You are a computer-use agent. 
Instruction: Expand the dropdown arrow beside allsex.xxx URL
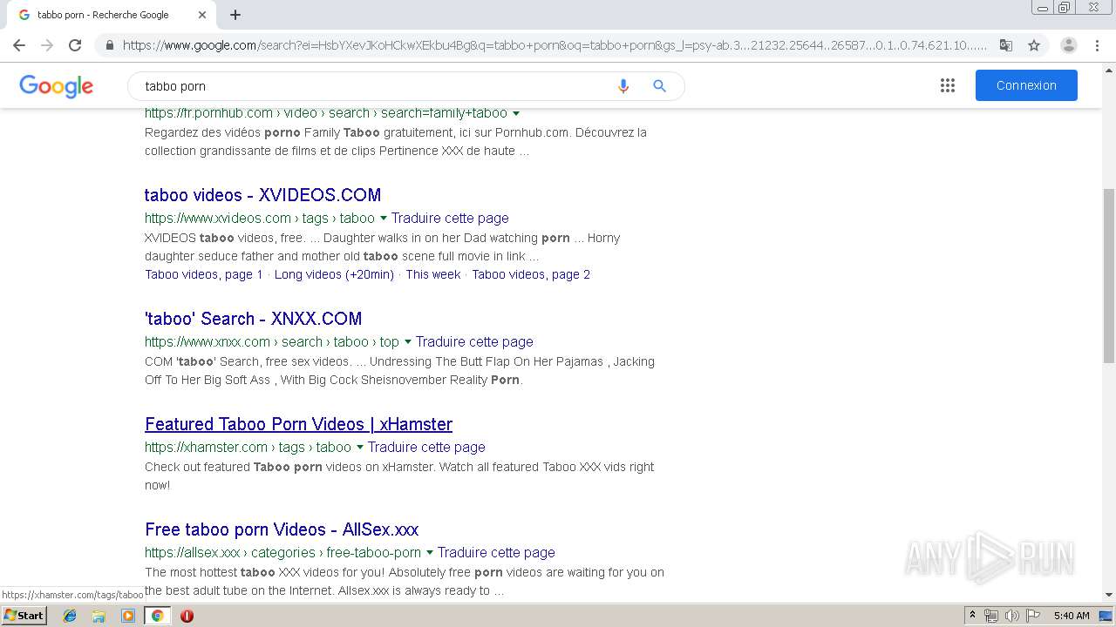point(429,553)
